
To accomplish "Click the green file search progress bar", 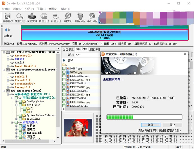I will [x=144, y=117].
